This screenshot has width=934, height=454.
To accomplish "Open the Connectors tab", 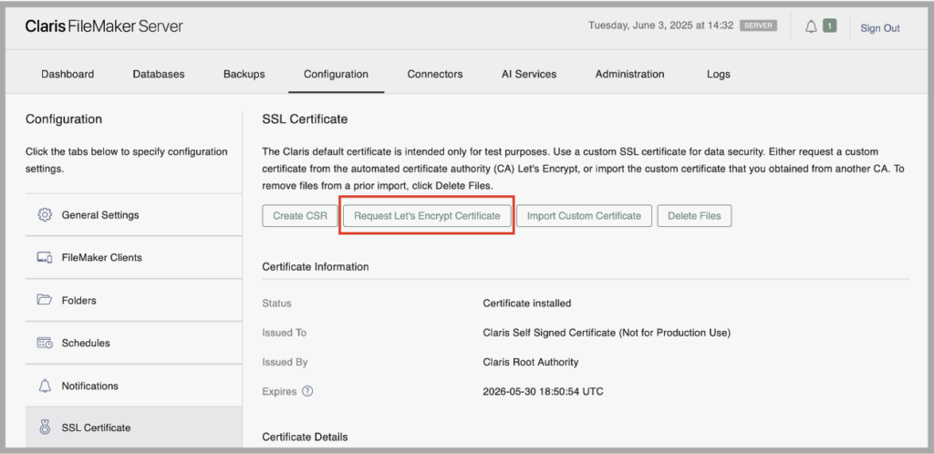I will (x=435, y=75).
